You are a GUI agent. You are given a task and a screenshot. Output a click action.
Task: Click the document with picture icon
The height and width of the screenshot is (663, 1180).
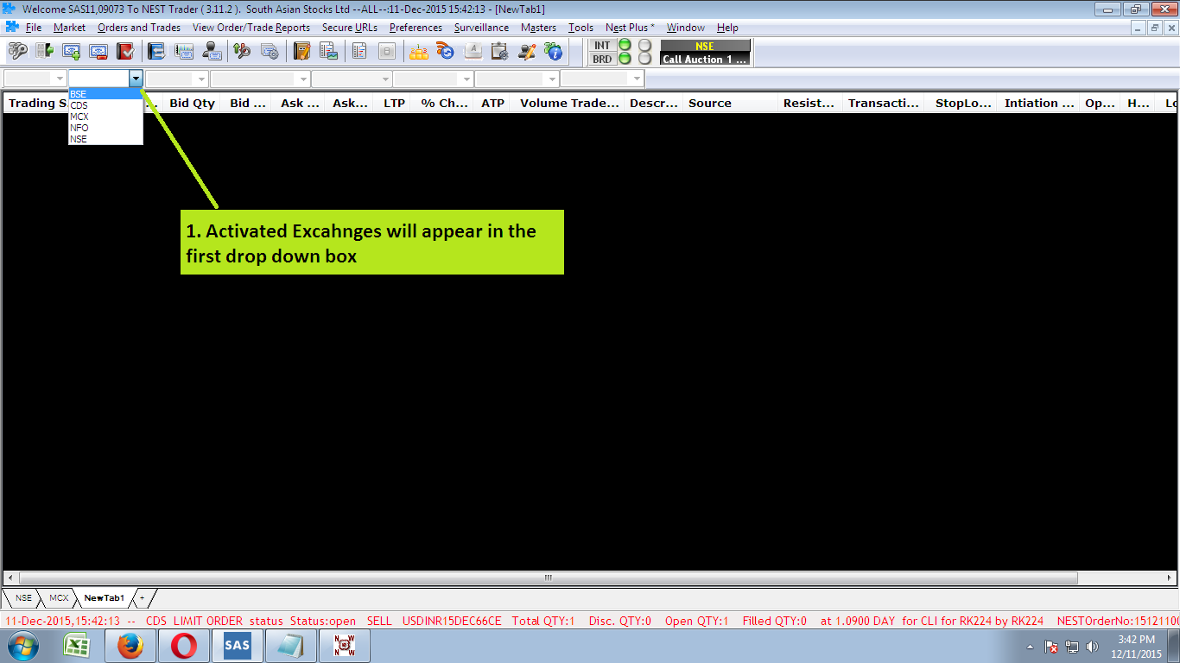(328, 52)
